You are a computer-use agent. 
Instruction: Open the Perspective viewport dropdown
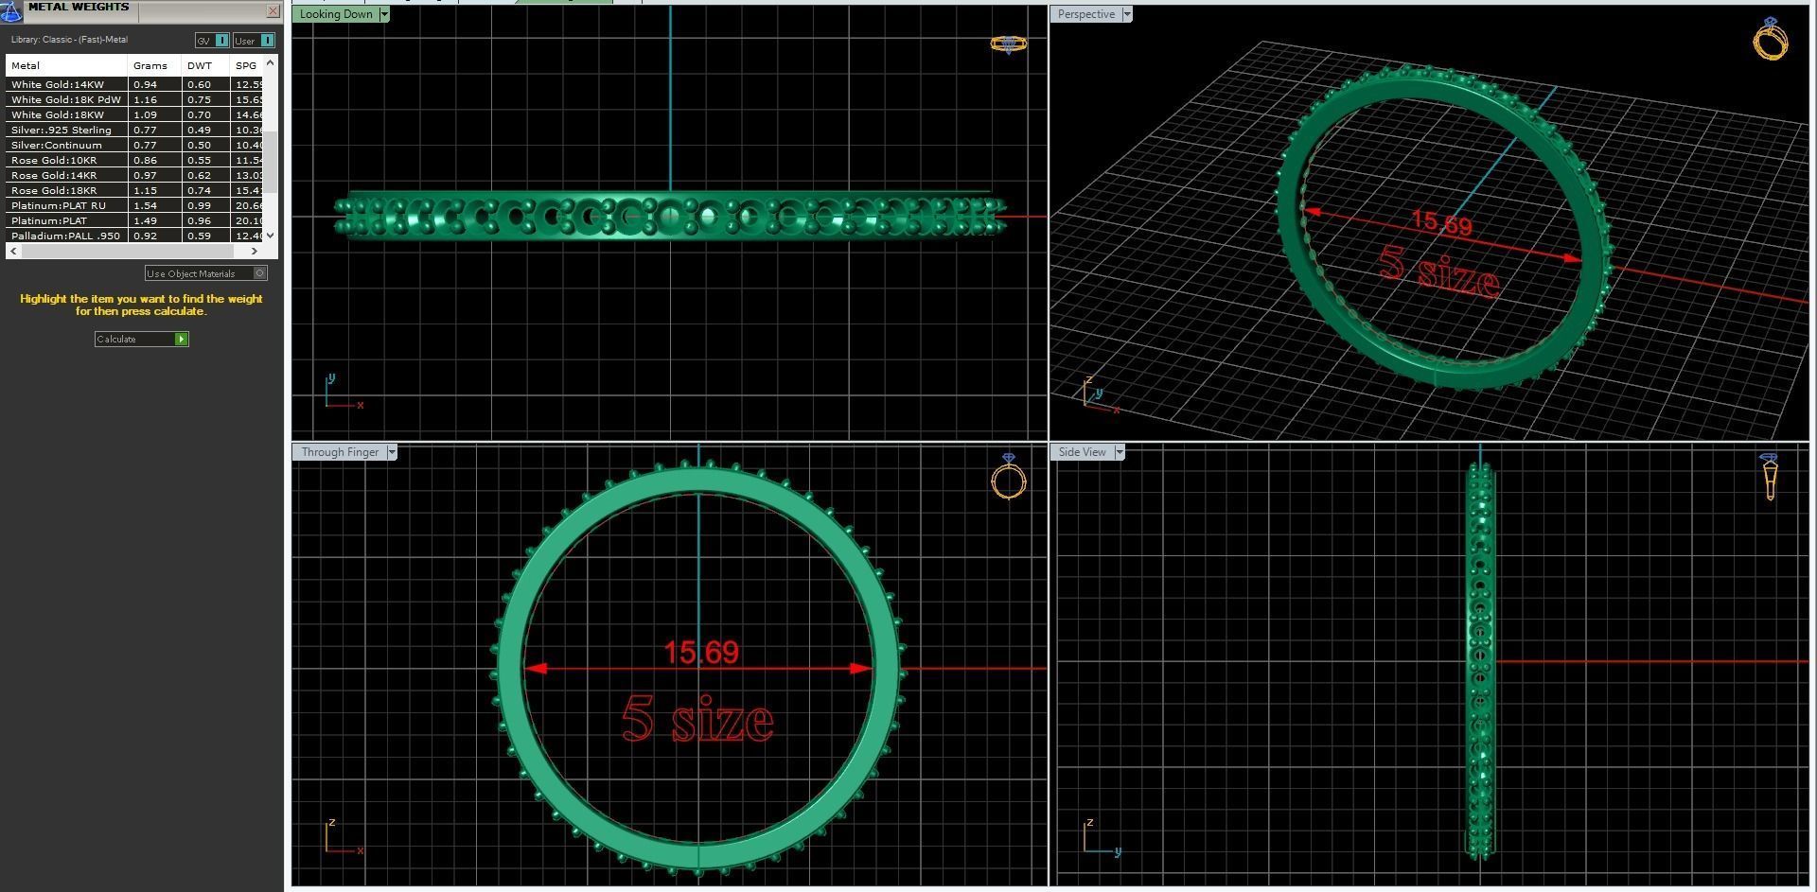[1127, 14]
